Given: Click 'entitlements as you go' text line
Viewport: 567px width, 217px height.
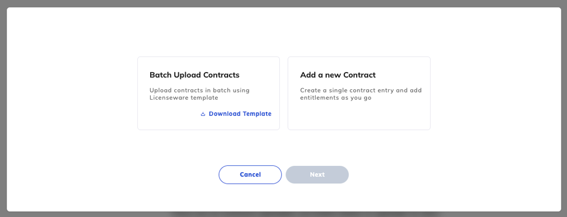Looking at the screenshot, I should pyautogui.click(x=336, y=98).
